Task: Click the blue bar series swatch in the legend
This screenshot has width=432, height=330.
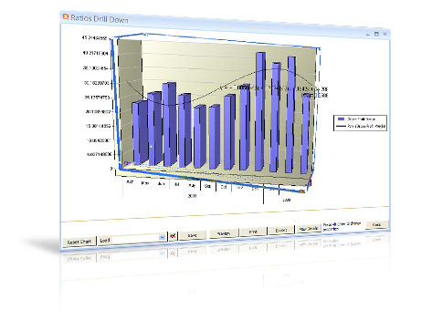Action: tap(342, 119)
